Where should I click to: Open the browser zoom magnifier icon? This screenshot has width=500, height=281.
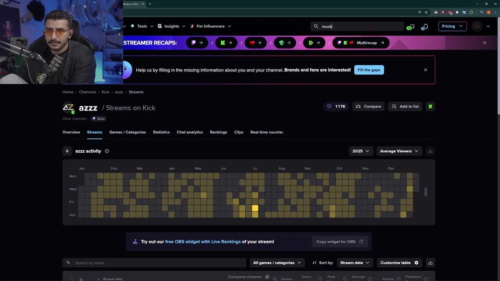pyautogui.click(x=420, y=12)
